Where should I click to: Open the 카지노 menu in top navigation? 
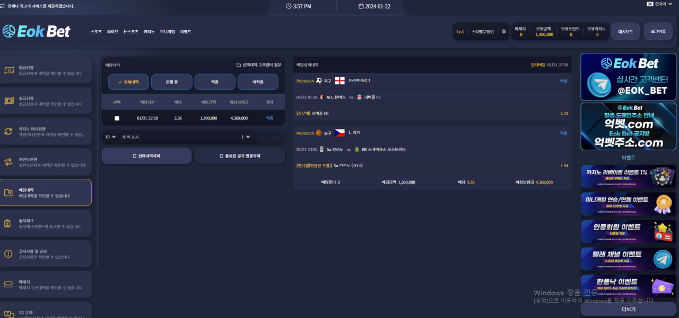pyautogui.click(x=149, y=32)
